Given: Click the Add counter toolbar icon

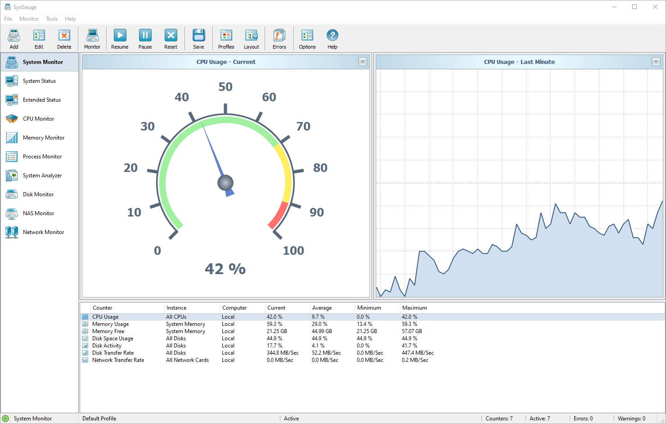Looking at the screenshot, I should coord(14,39).
